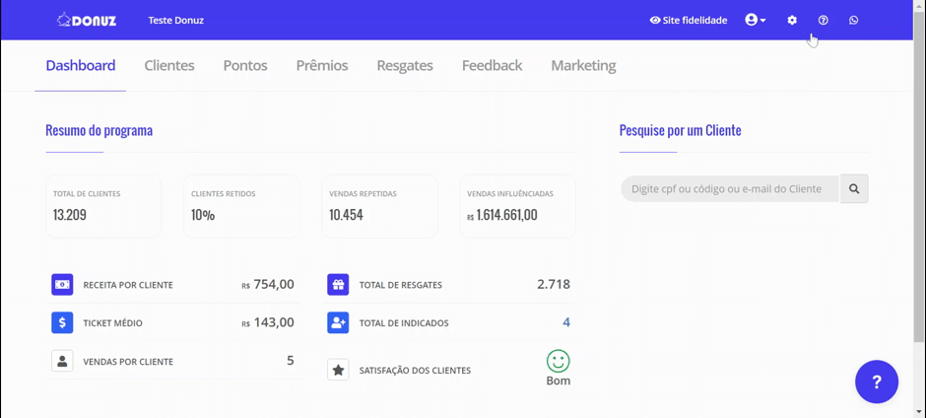This screenshot has height=418, width=926.
Task: Click the green smiley satisfaction face
Action: 559,361
